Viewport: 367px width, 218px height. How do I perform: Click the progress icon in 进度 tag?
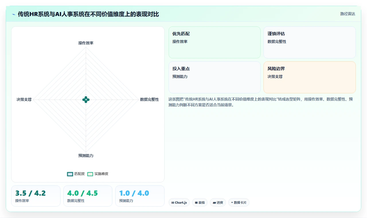(x=214, y=203)
